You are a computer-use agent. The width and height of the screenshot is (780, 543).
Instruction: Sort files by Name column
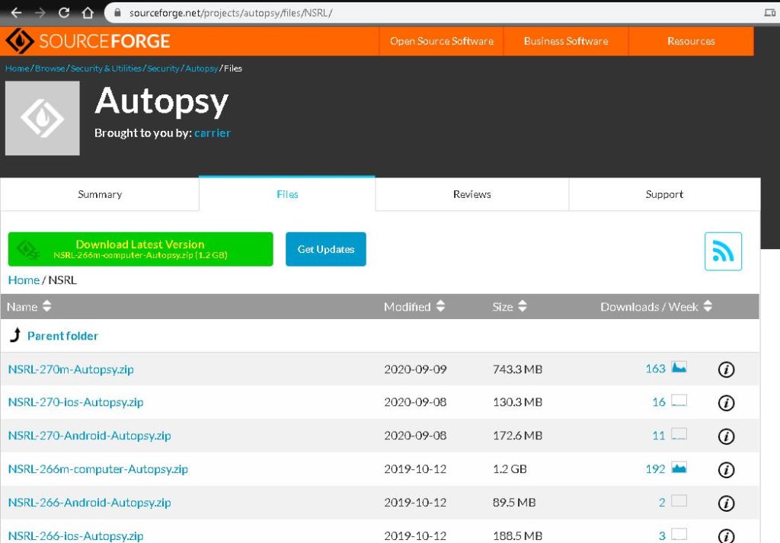point(29,307)
